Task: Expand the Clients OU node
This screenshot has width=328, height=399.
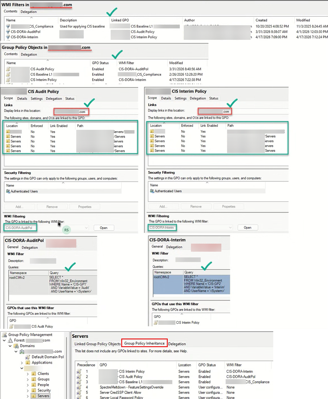Action: pos(28,374)
